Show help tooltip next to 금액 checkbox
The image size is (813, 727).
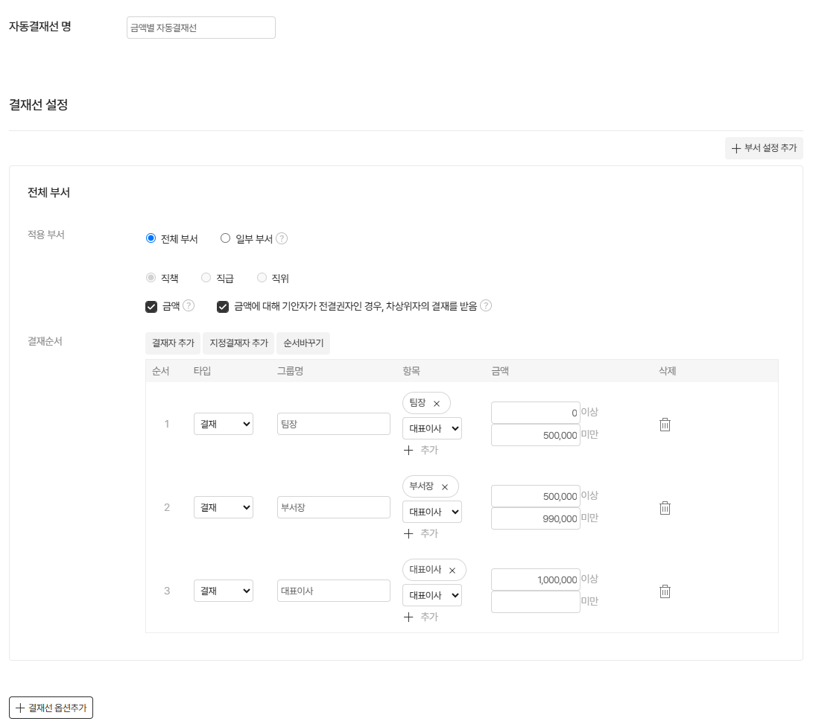[189, 305]
